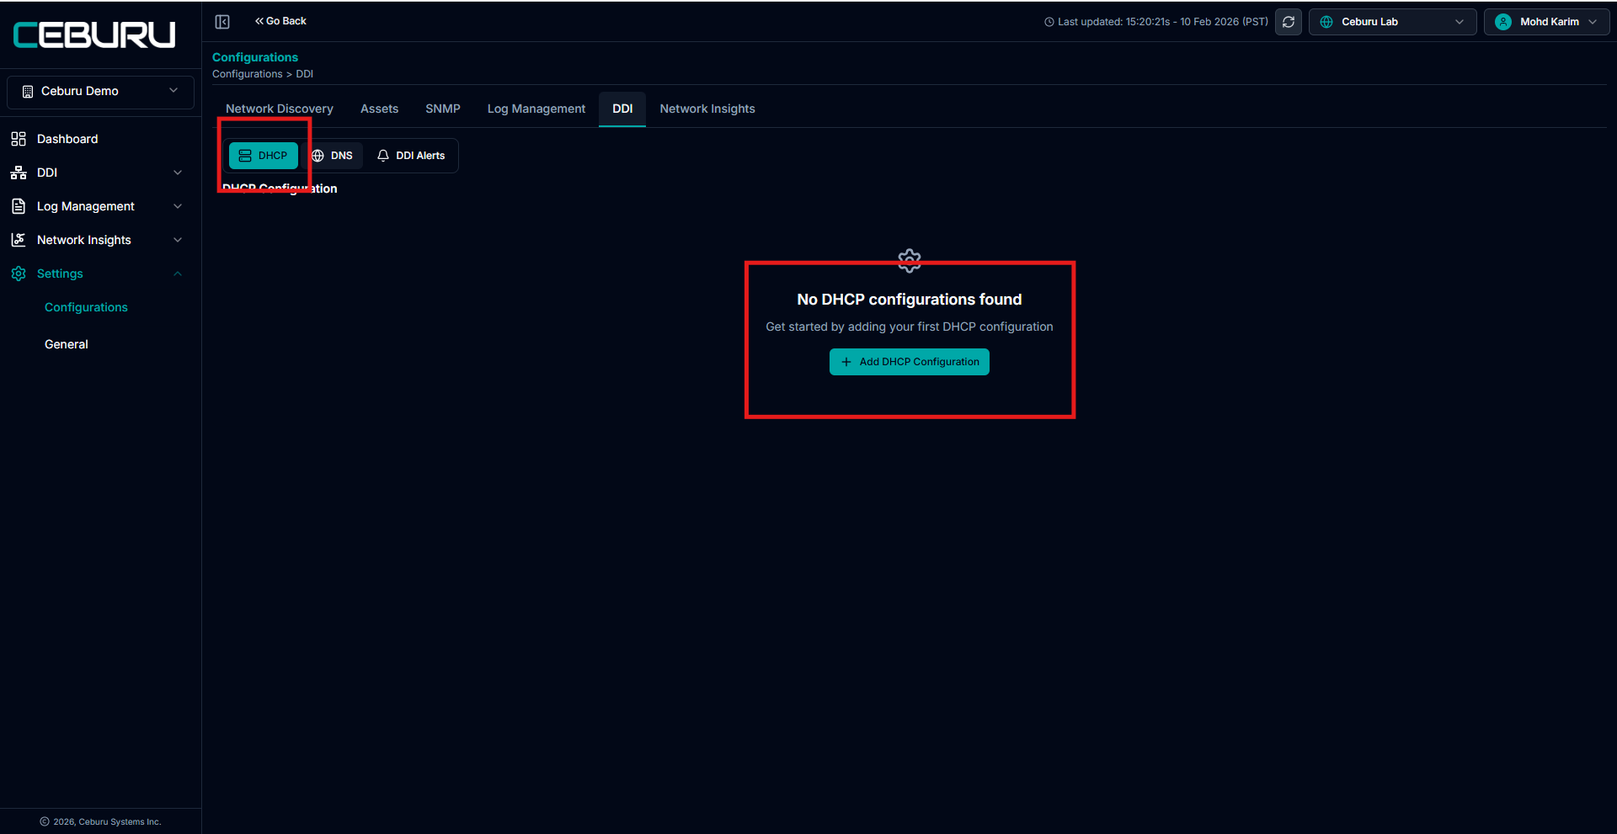The width and height of the screenshot is (1617, 834).
Task: Expand the DDI sidebar chevron
Action: pos(178,173)
